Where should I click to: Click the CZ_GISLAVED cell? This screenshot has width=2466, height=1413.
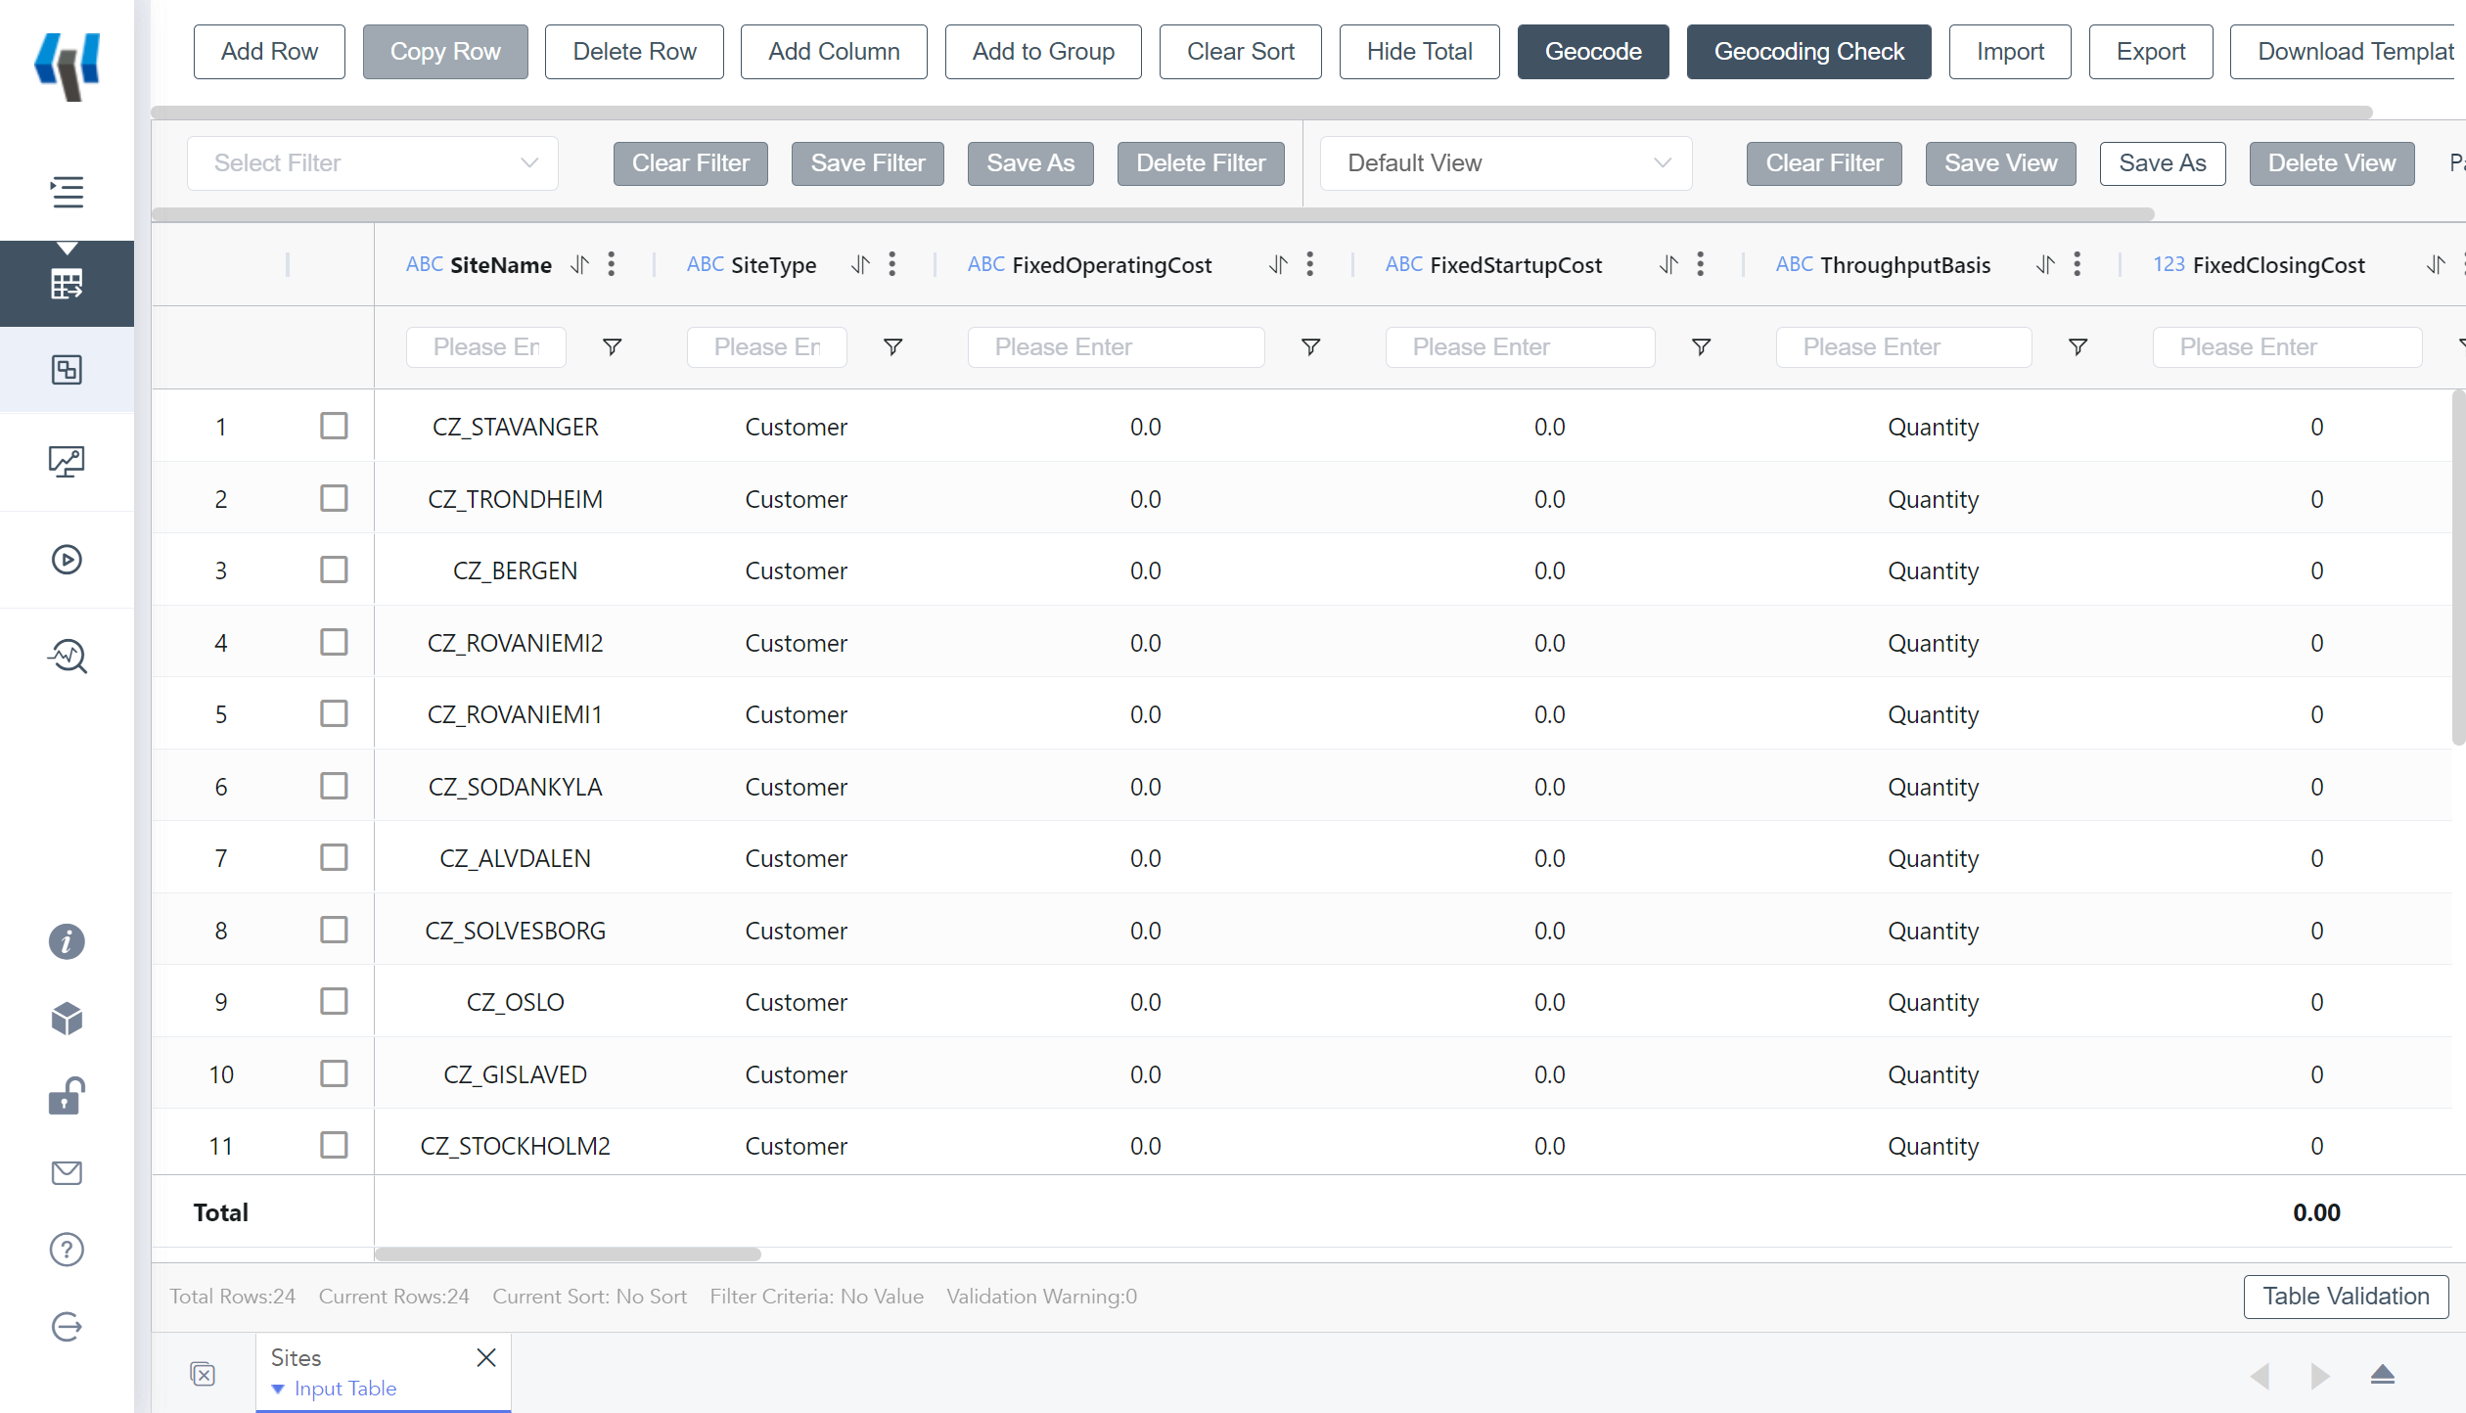516,1074
